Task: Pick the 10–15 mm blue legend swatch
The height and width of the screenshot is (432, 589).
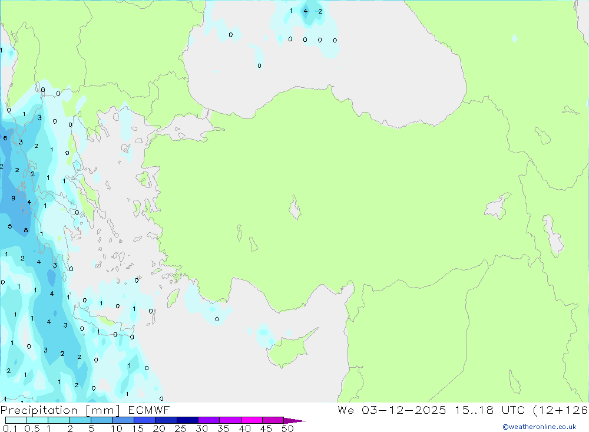Action: (123, 420)
